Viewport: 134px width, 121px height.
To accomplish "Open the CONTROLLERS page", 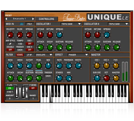I will (47, 19).
